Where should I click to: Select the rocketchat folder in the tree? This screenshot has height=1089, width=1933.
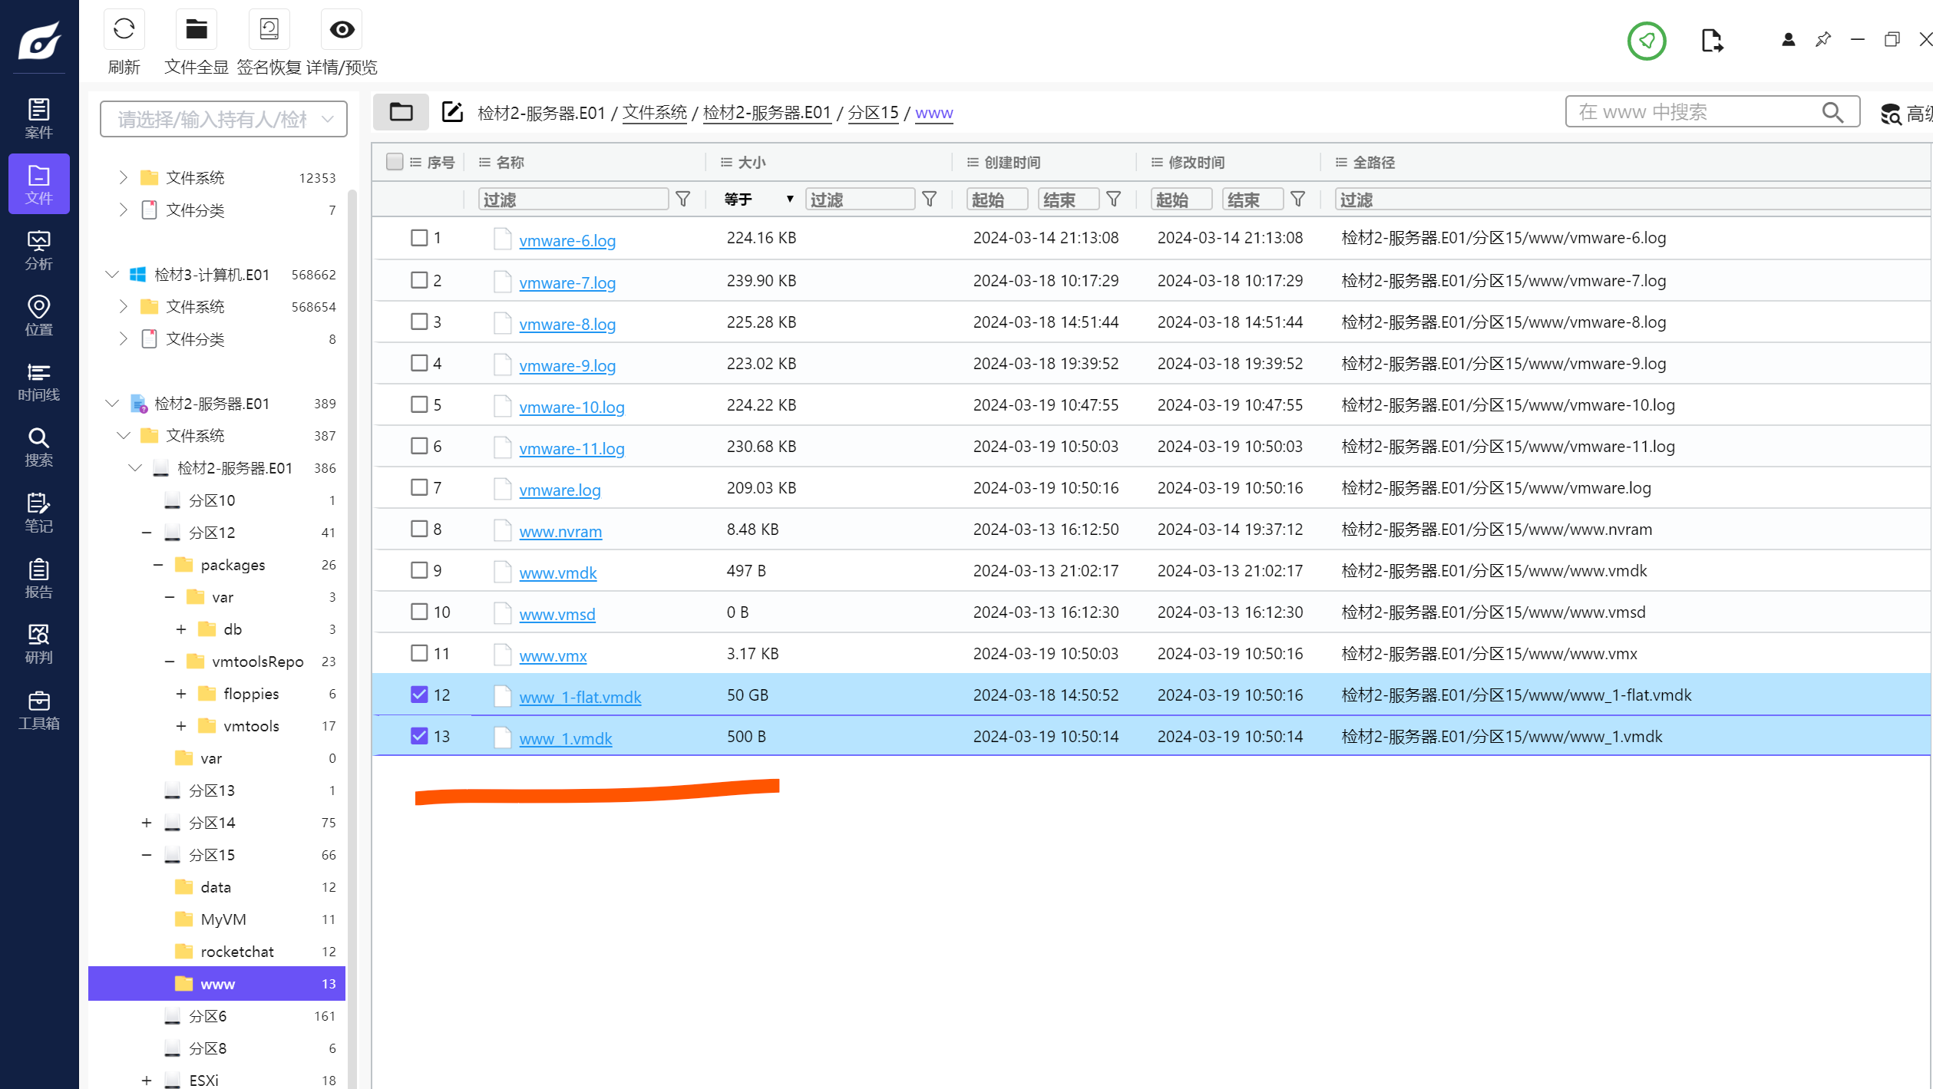coord(236,952)
